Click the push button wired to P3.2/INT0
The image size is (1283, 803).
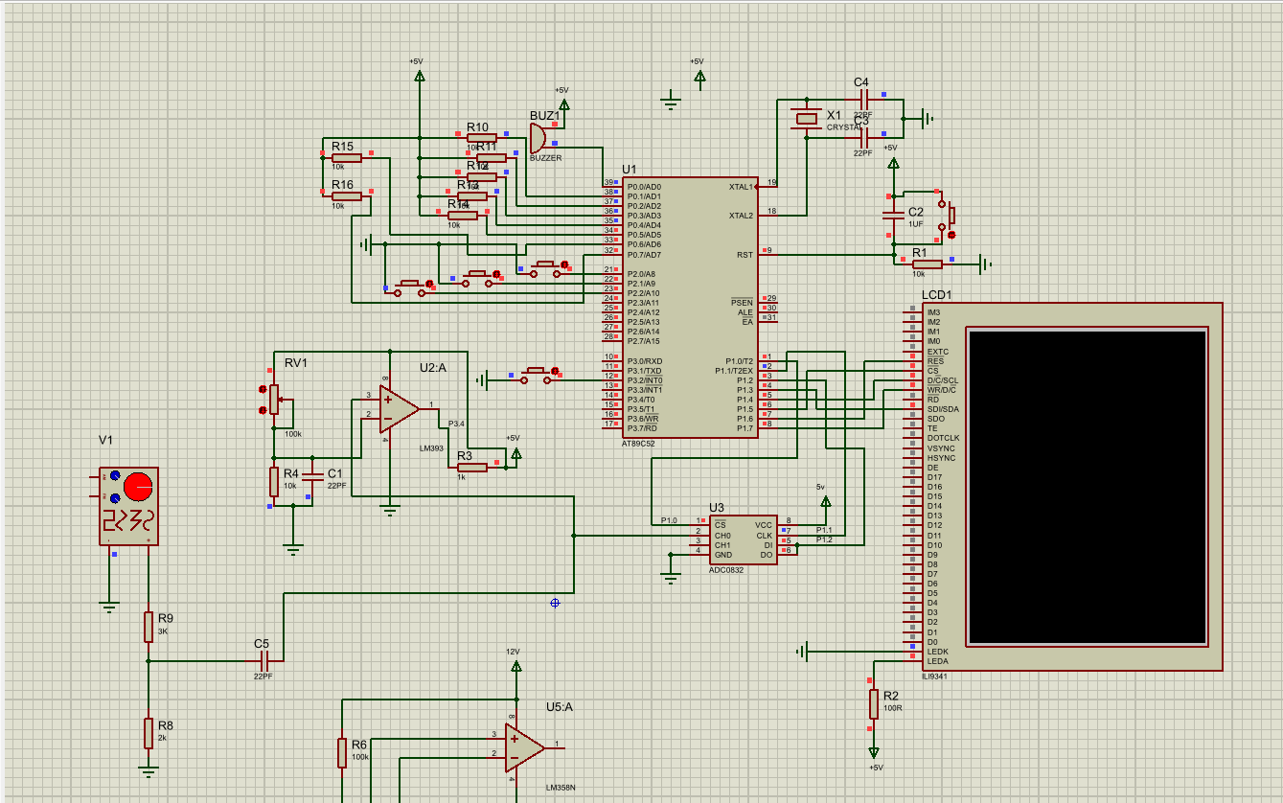(x=537, y=375)
